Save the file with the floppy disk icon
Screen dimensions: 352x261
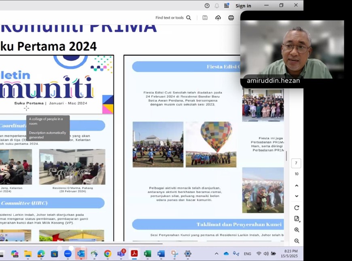pyautogui.click(x=205, y=18)
